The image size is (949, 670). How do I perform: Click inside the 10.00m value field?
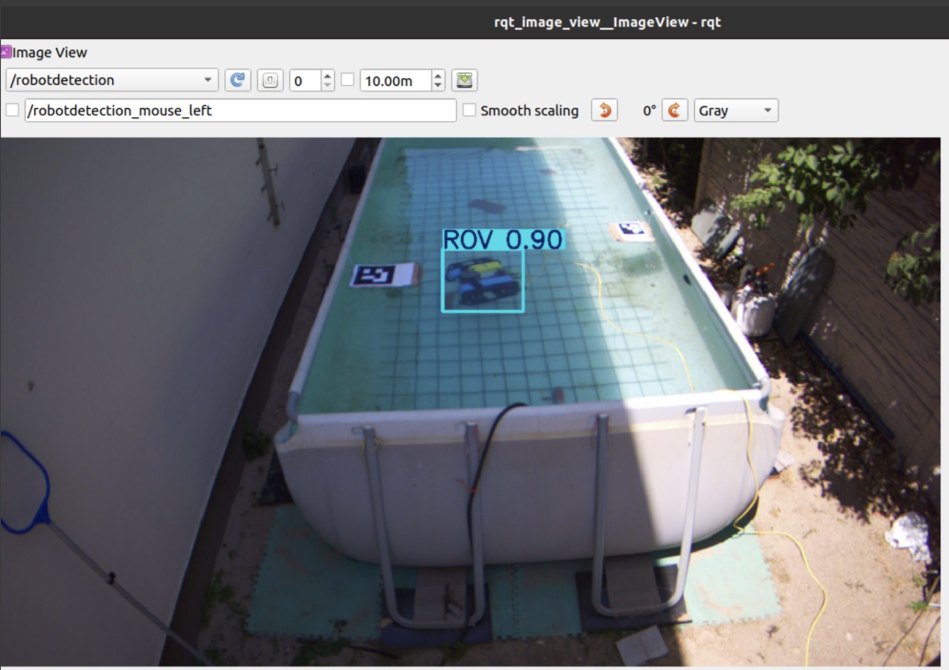[x=396, y=81]
